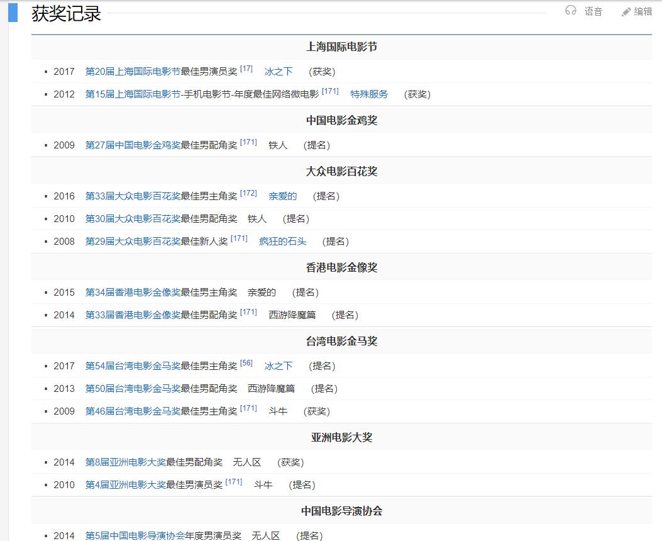Click the headphone voice playback icon
This screenshot has height=541, width=662.
pyautogui.click(x=572, y=11)
